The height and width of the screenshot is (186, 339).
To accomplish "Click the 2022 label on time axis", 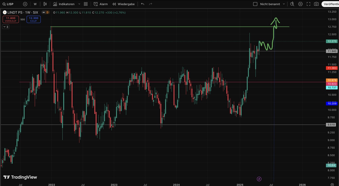I will 52,185.
